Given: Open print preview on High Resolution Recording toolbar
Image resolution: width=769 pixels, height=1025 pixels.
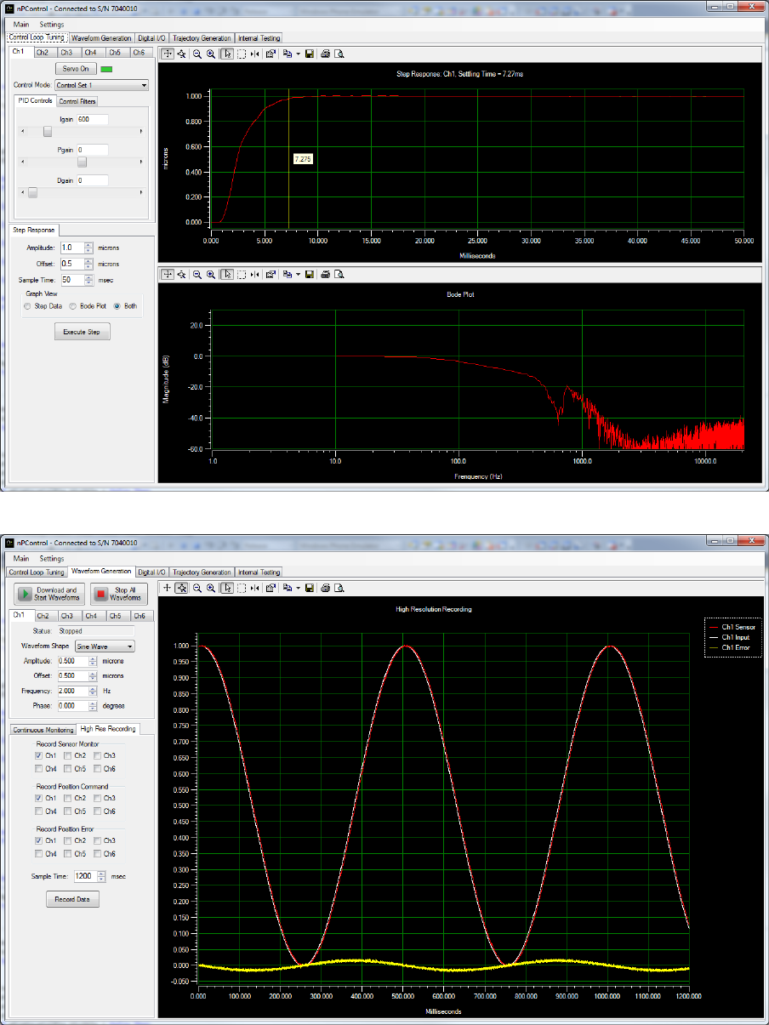Looking at the screenshot, I should [339, 587].
